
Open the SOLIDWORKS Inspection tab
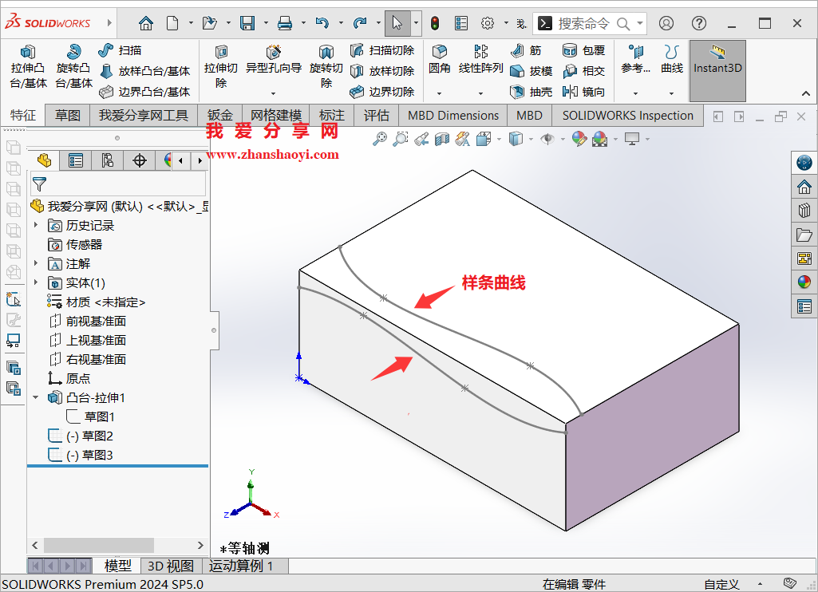coord(628,115)
